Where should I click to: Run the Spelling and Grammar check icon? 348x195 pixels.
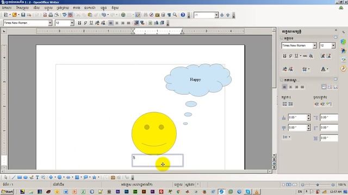point(64,15)
